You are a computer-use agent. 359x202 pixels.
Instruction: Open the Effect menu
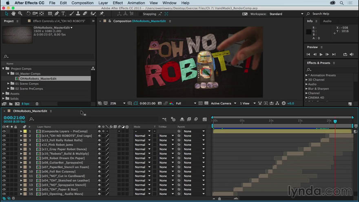[117, 3]
